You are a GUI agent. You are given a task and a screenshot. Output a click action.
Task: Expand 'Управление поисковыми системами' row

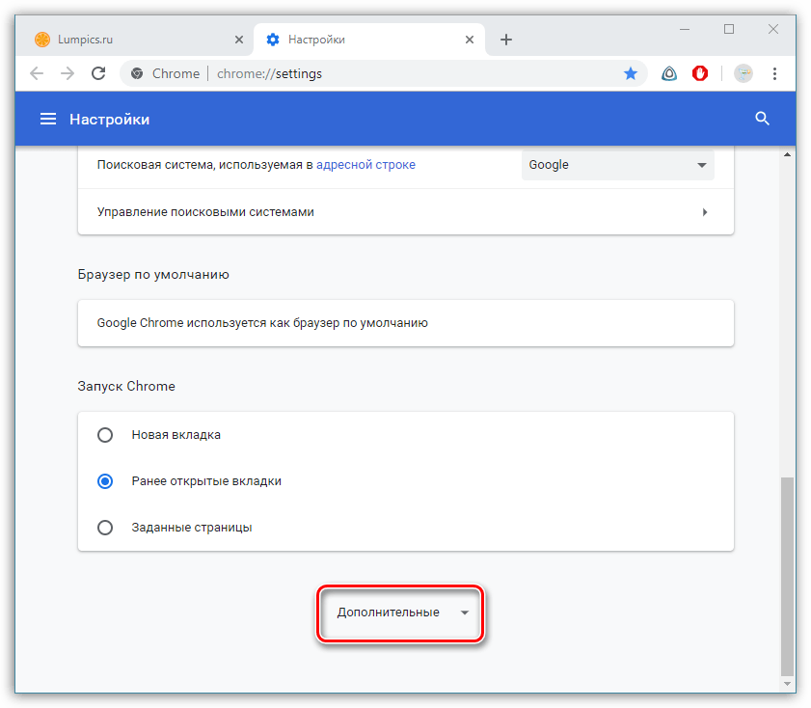[405, 212]
